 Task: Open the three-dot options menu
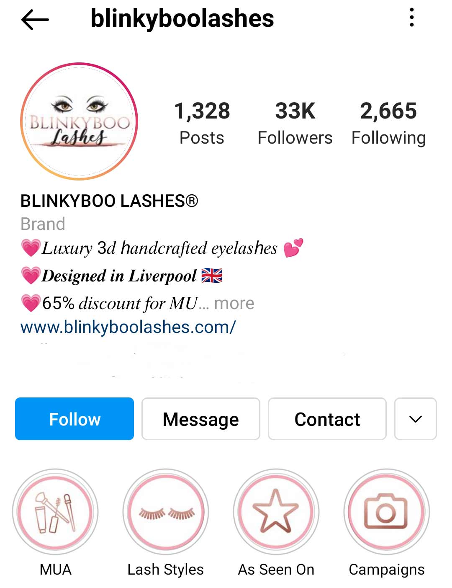coord(412,18)
